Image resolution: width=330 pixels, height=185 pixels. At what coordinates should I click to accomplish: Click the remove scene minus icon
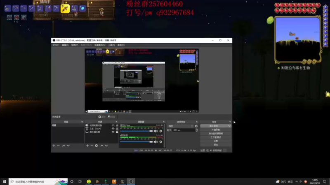tap(58, 146)
